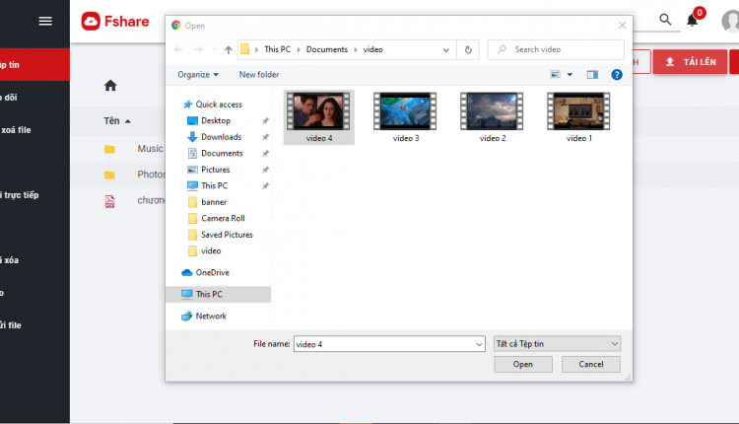Image resolution: width=739 pixels, height=424 pixels.
Task: Click the Open button
Action: point(523,364)
